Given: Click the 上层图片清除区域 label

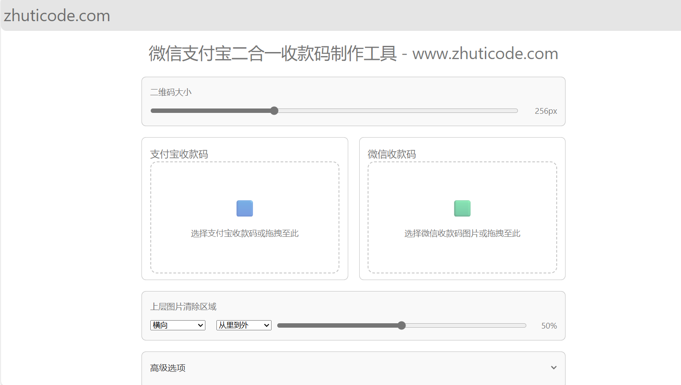Looking at the screenshot, I should pyautogui.click(x=183, y=307).
